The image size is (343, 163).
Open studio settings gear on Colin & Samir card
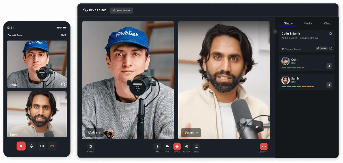(331, 33)
